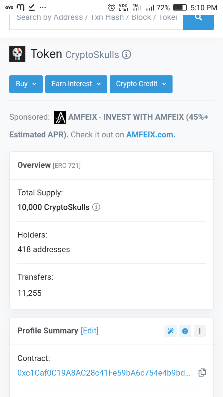The width and height of the screenshot is (223, 397).
Task: Copy the contract address with copy icon
Action: click(x=202, y=372)
